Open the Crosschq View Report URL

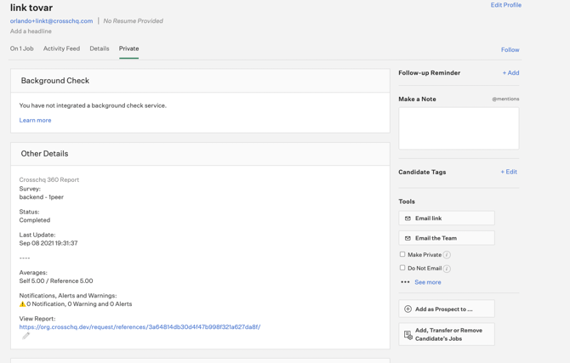(x=140, y=327)
